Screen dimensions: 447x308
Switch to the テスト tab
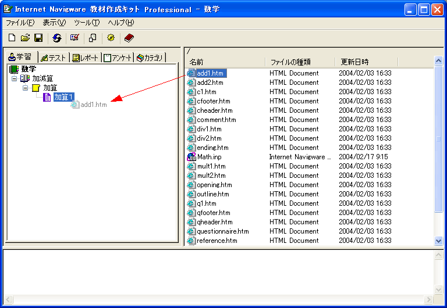[x=54, y=58]
